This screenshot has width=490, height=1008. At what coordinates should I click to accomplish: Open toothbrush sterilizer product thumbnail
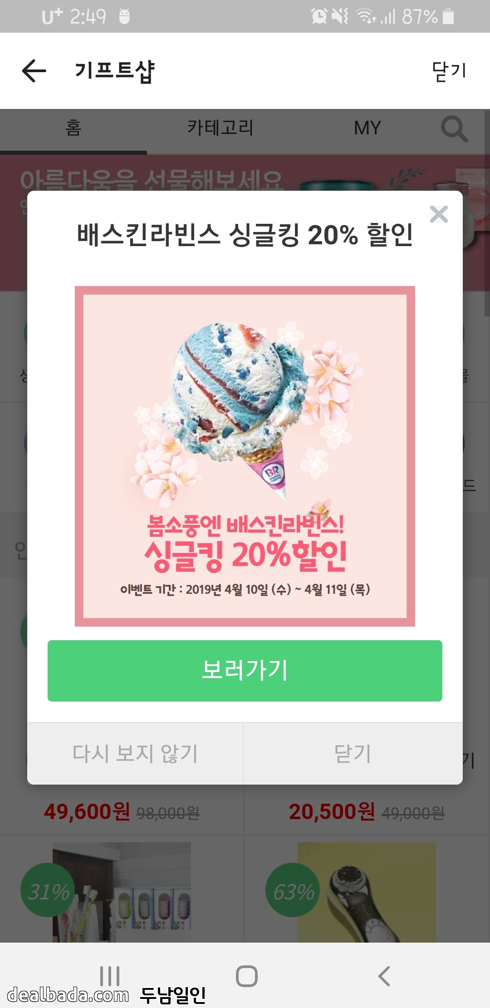[x=122, y=892]
